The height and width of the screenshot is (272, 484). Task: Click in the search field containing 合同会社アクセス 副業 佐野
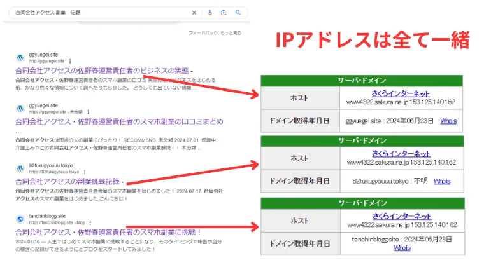pyautogui.click(x=96, y=13)
